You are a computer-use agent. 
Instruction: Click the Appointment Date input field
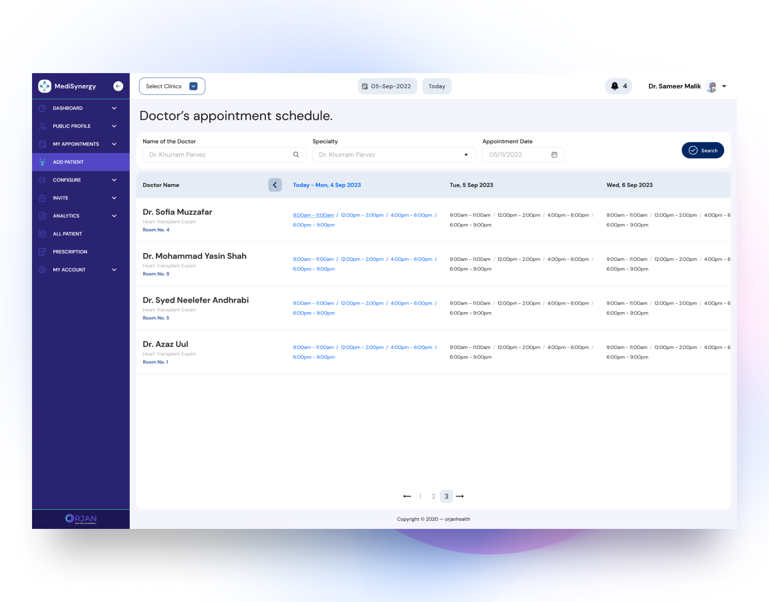[x=523, y=155]
